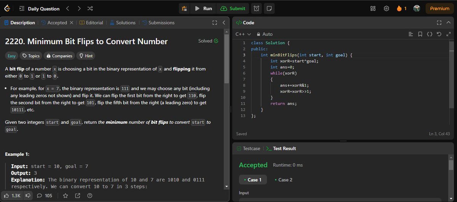Click line number 3 in the gutter
Screen dimensions: 457x202
[244, 55]
